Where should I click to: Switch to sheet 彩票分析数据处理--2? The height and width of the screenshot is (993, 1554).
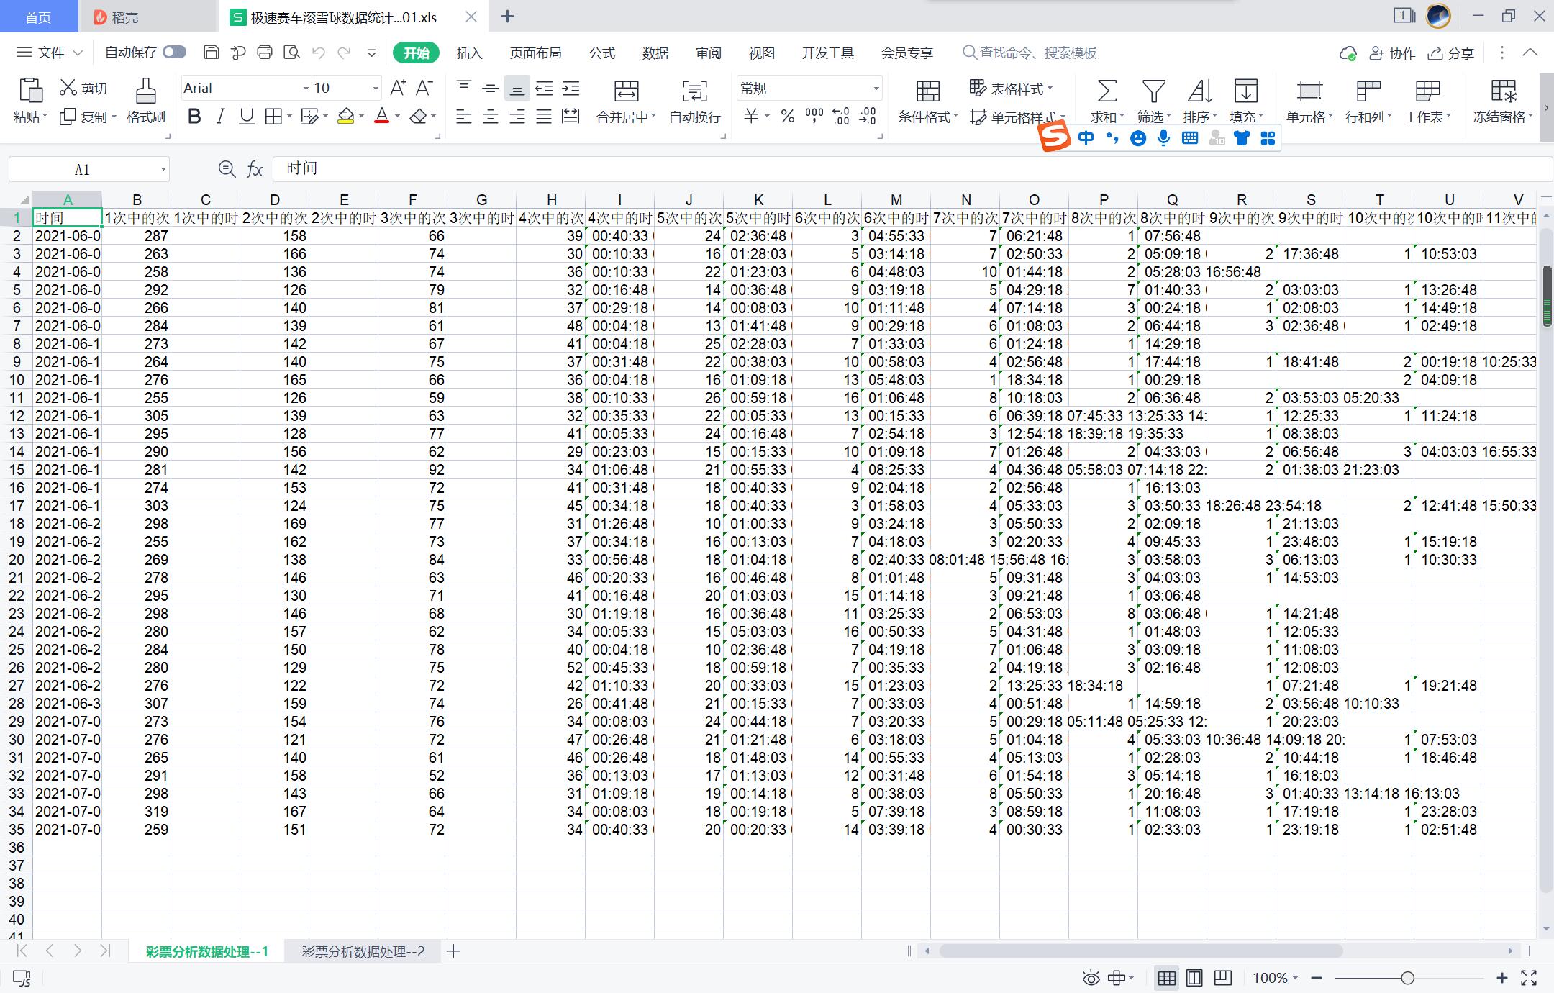363,952
